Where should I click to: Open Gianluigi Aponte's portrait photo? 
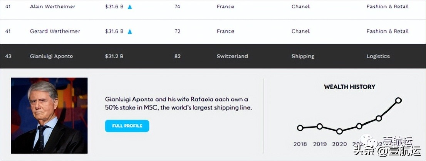(49, 115)
